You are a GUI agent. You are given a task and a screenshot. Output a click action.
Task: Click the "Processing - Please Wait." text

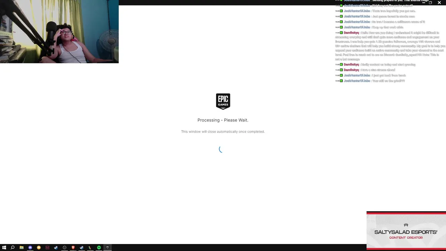pyautogui.click(x=223, y=120)
